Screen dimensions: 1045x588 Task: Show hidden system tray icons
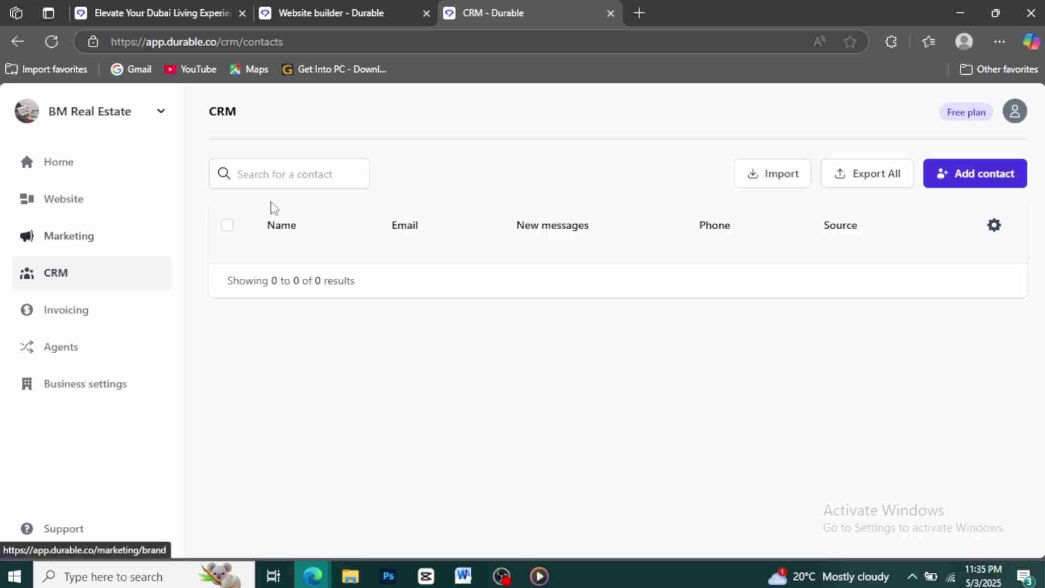tap(912, 577)
